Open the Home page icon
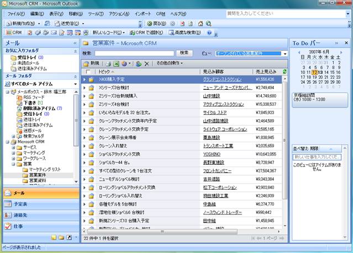Viewport: 353px width, 253px height. click(201, 24)
